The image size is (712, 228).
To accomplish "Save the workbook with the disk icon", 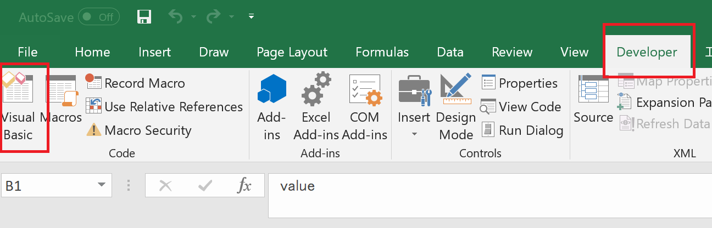I will pos(144,16).
